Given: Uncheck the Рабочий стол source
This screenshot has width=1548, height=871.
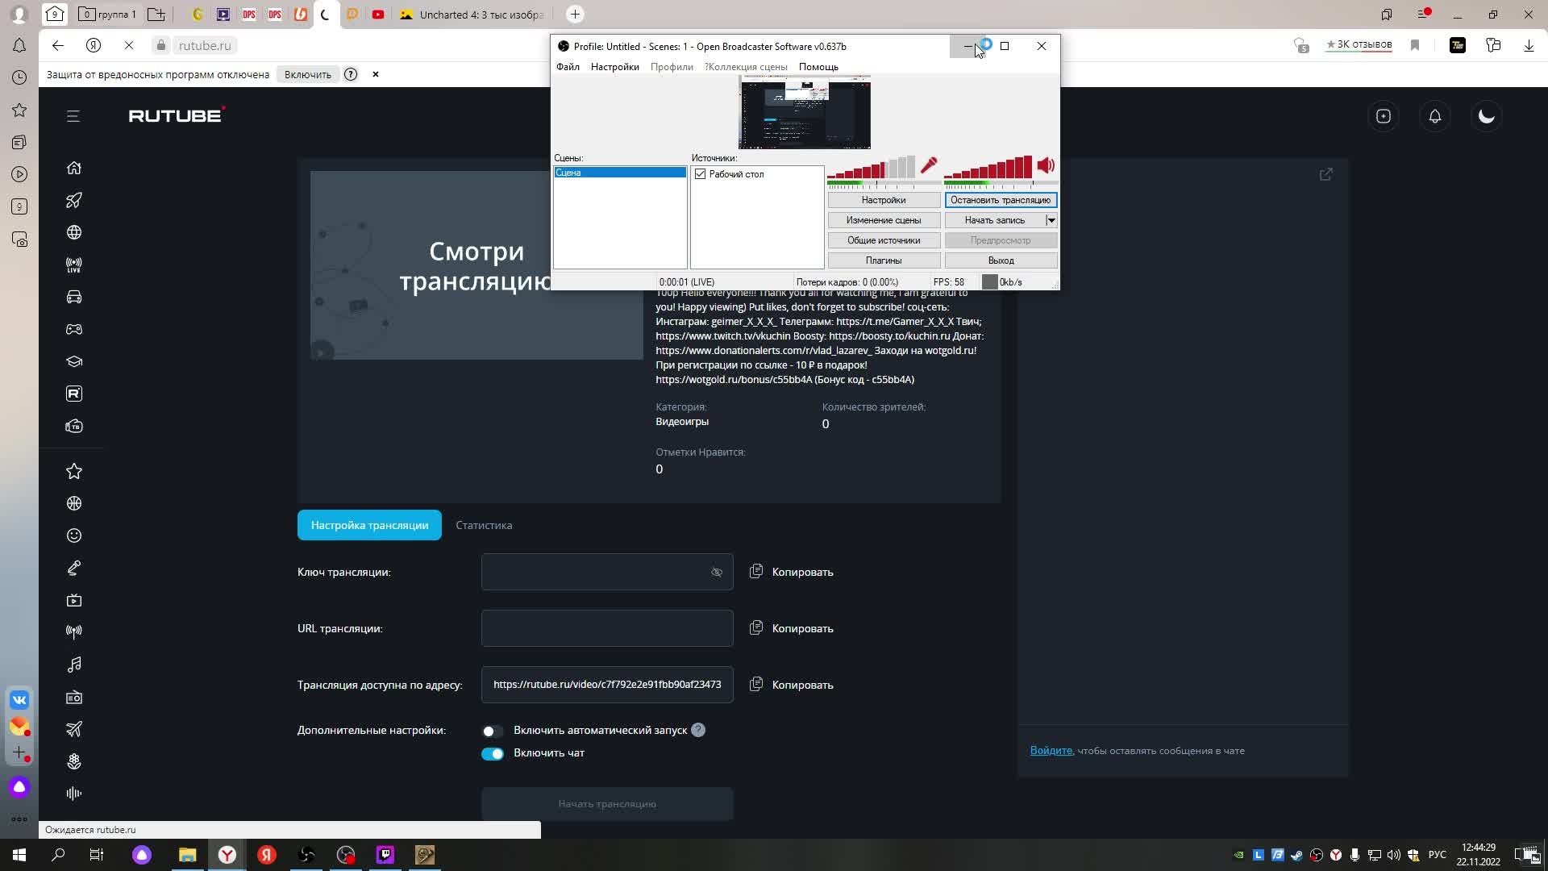Looking at the screenshot, I should point(700,174).
